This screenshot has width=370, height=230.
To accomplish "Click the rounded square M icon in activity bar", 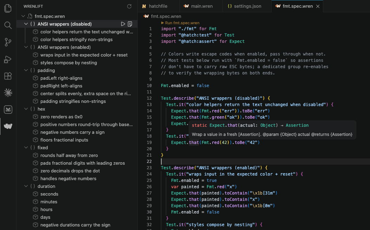I will point(8,110).
